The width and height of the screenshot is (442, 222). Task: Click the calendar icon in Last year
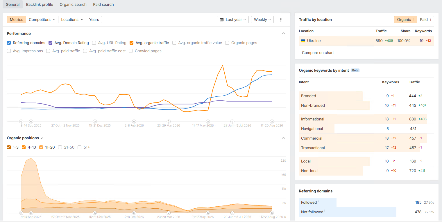(222, 20)
